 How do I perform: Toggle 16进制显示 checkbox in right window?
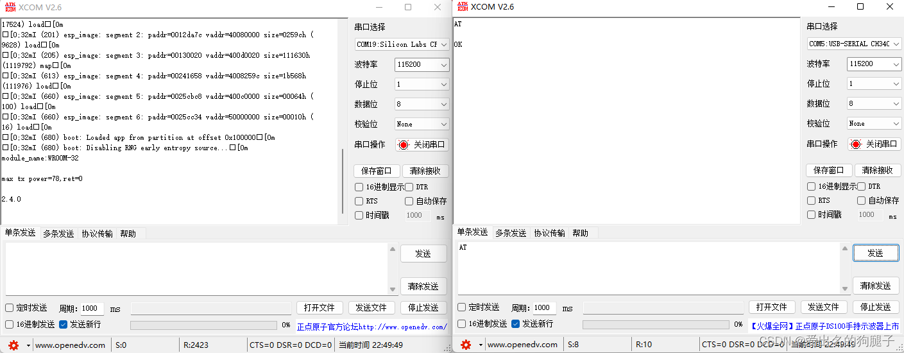point(812,186)
